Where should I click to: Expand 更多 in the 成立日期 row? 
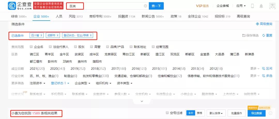(x=255, y=69)
